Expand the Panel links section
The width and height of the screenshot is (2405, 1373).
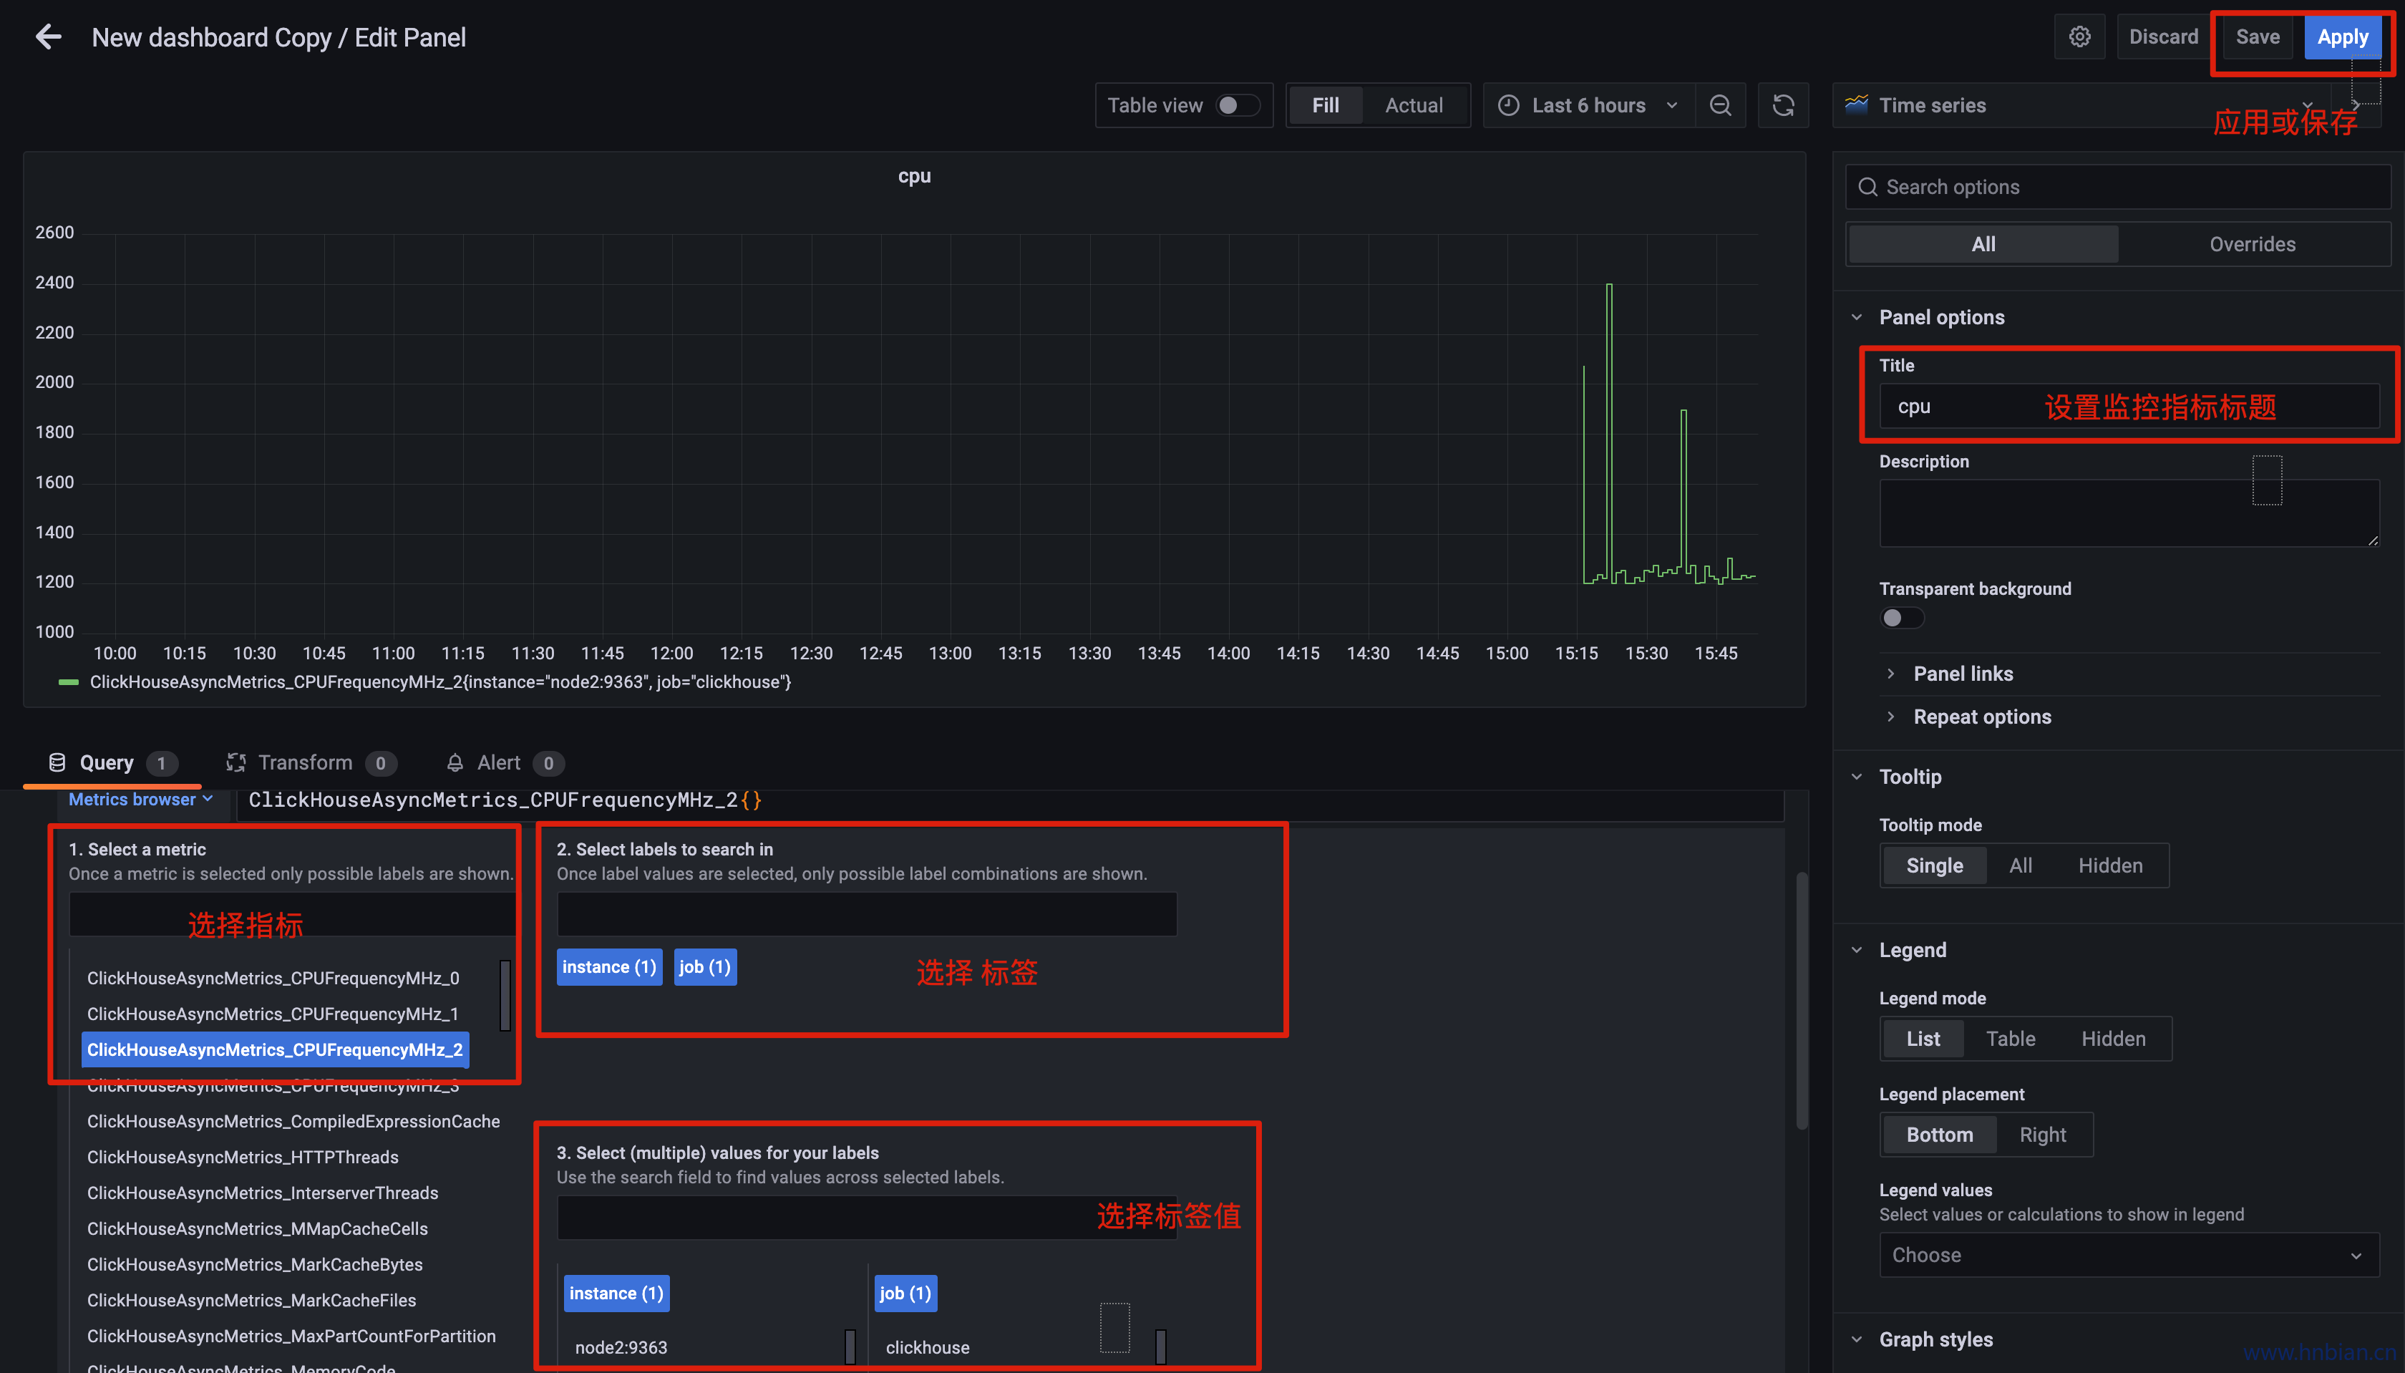[1962, 674]
